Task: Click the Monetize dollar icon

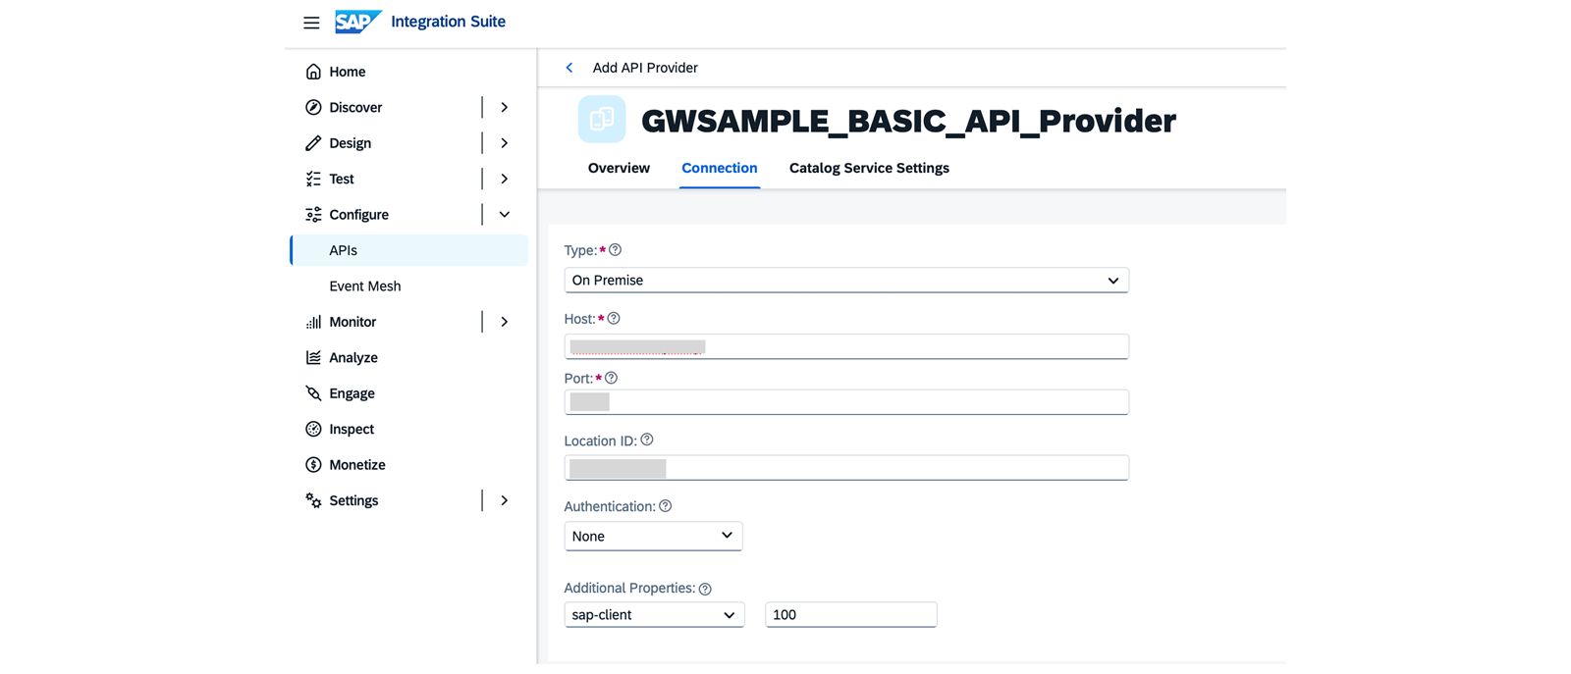Action: (313, 465)
